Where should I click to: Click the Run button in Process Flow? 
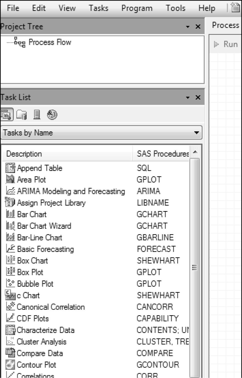(226, 44)
